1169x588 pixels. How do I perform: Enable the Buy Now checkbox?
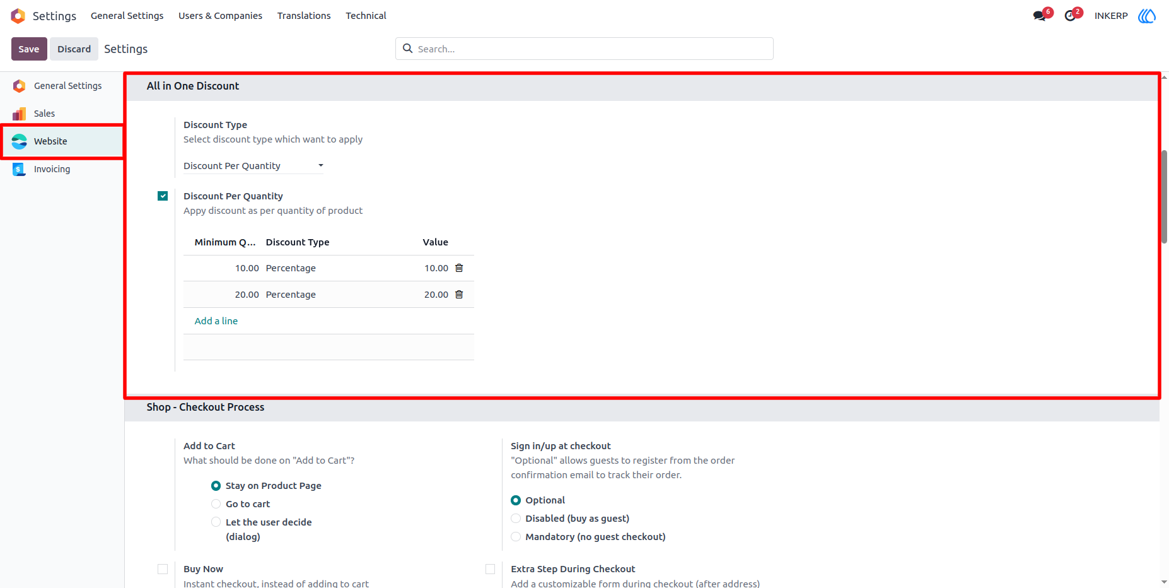163,569
